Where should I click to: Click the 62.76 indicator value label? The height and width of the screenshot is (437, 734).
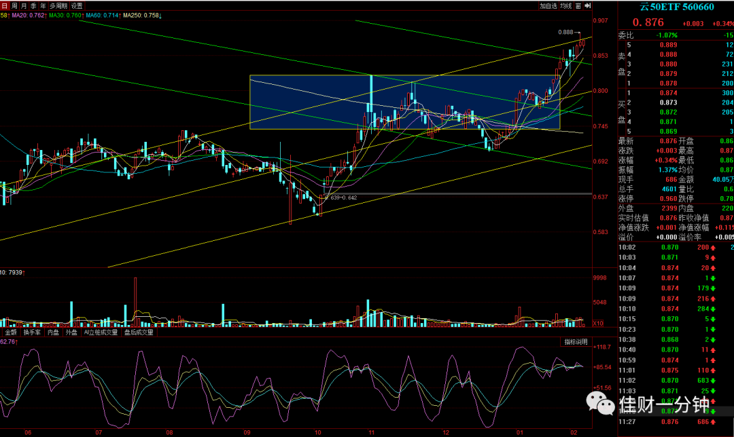9,342
